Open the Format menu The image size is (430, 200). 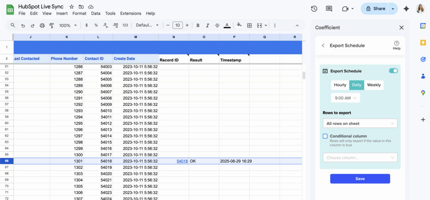79,13
